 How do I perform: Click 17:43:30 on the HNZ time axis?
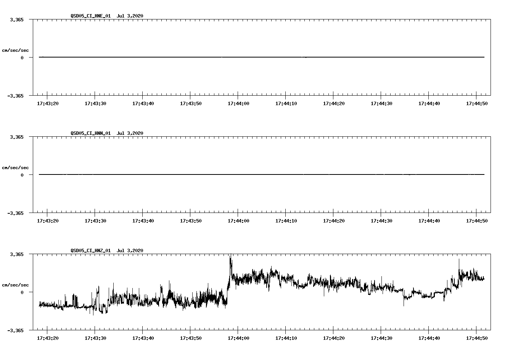pyautogui.click(x=95, y=338)
